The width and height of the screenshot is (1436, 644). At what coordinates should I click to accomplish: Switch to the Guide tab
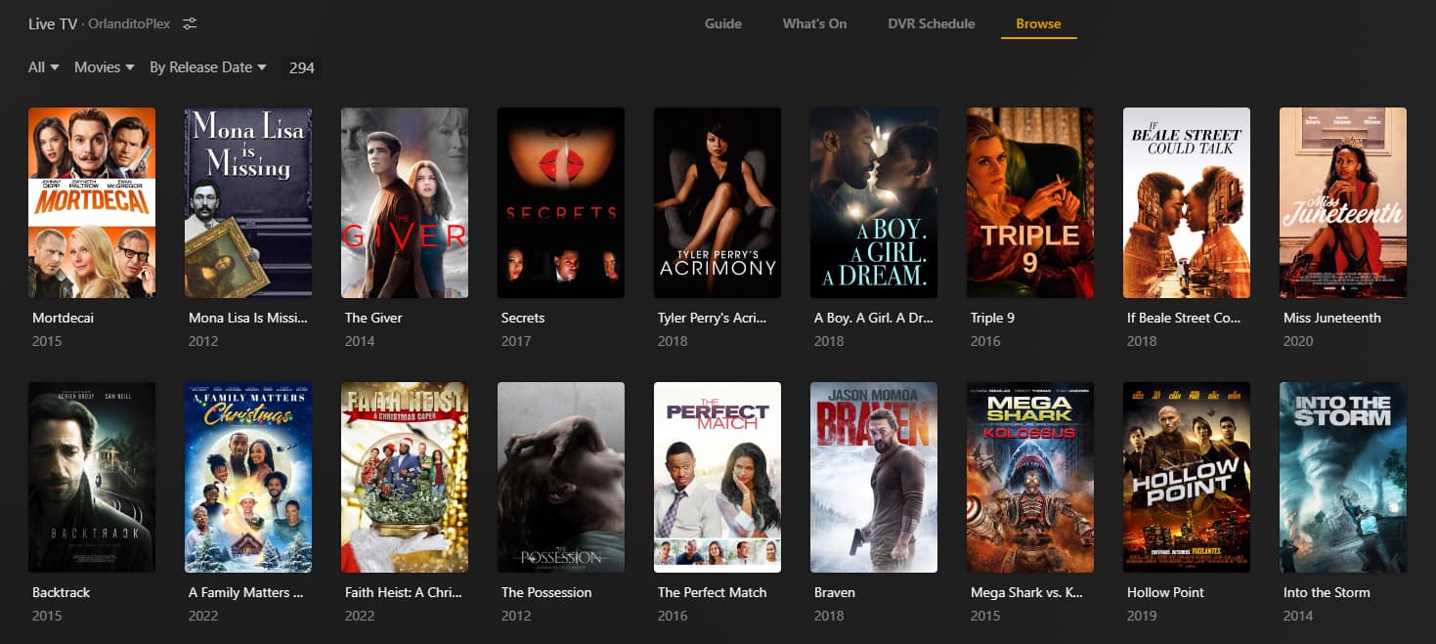[723, 23]
